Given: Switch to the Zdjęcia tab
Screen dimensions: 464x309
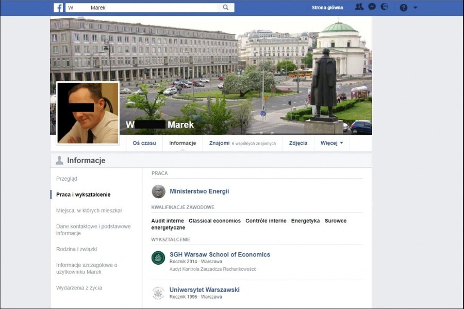Looking at the screenshot, I should pyautogui.click(x=298, y=143).
